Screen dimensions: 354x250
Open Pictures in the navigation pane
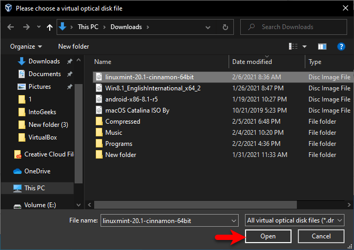pyautogui.click(x=40, y=87)
